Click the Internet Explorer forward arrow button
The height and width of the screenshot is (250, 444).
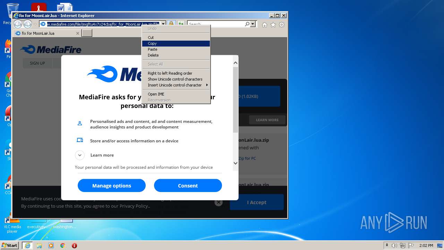coord(27,24)
